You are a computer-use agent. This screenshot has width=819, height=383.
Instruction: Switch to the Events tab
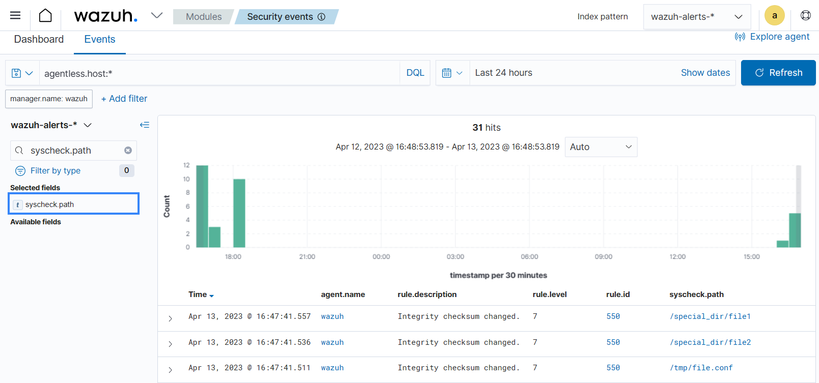pos(100,39)
